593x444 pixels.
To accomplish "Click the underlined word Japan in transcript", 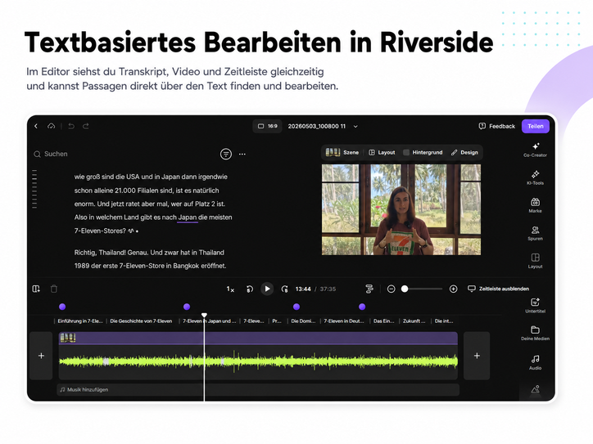I will point(188,217).
